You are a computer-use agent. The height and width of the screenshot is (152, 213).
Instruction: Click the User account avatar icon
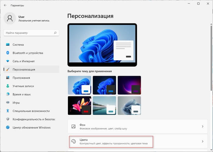tap(10, 18)
